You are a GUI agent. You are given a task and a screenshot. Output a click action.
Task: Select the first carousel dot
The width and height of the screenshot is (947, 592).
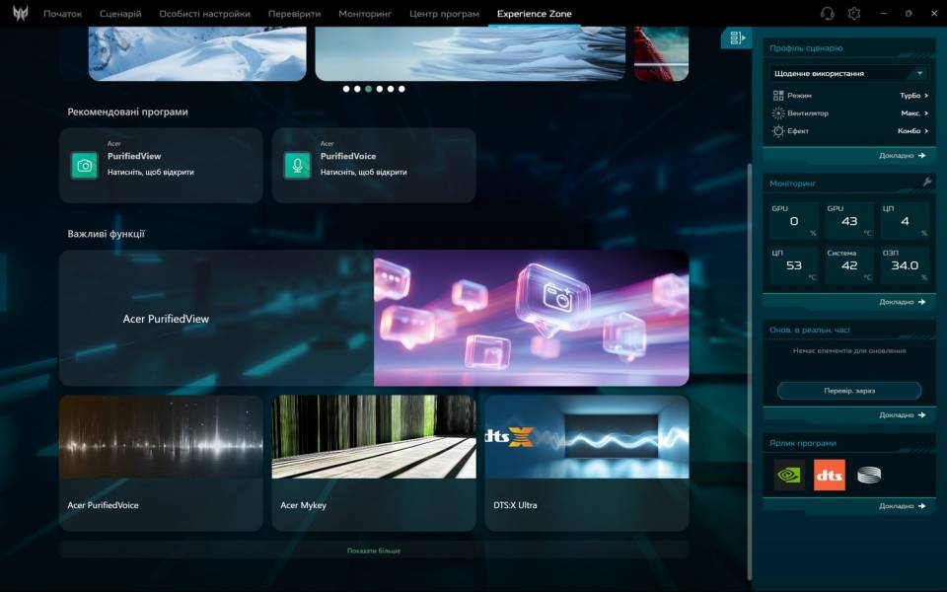click(x=346, y=89)
